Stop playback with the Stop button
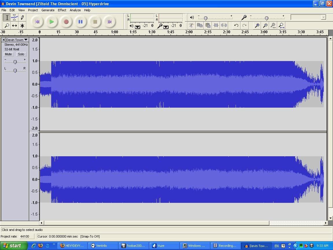 95,22
